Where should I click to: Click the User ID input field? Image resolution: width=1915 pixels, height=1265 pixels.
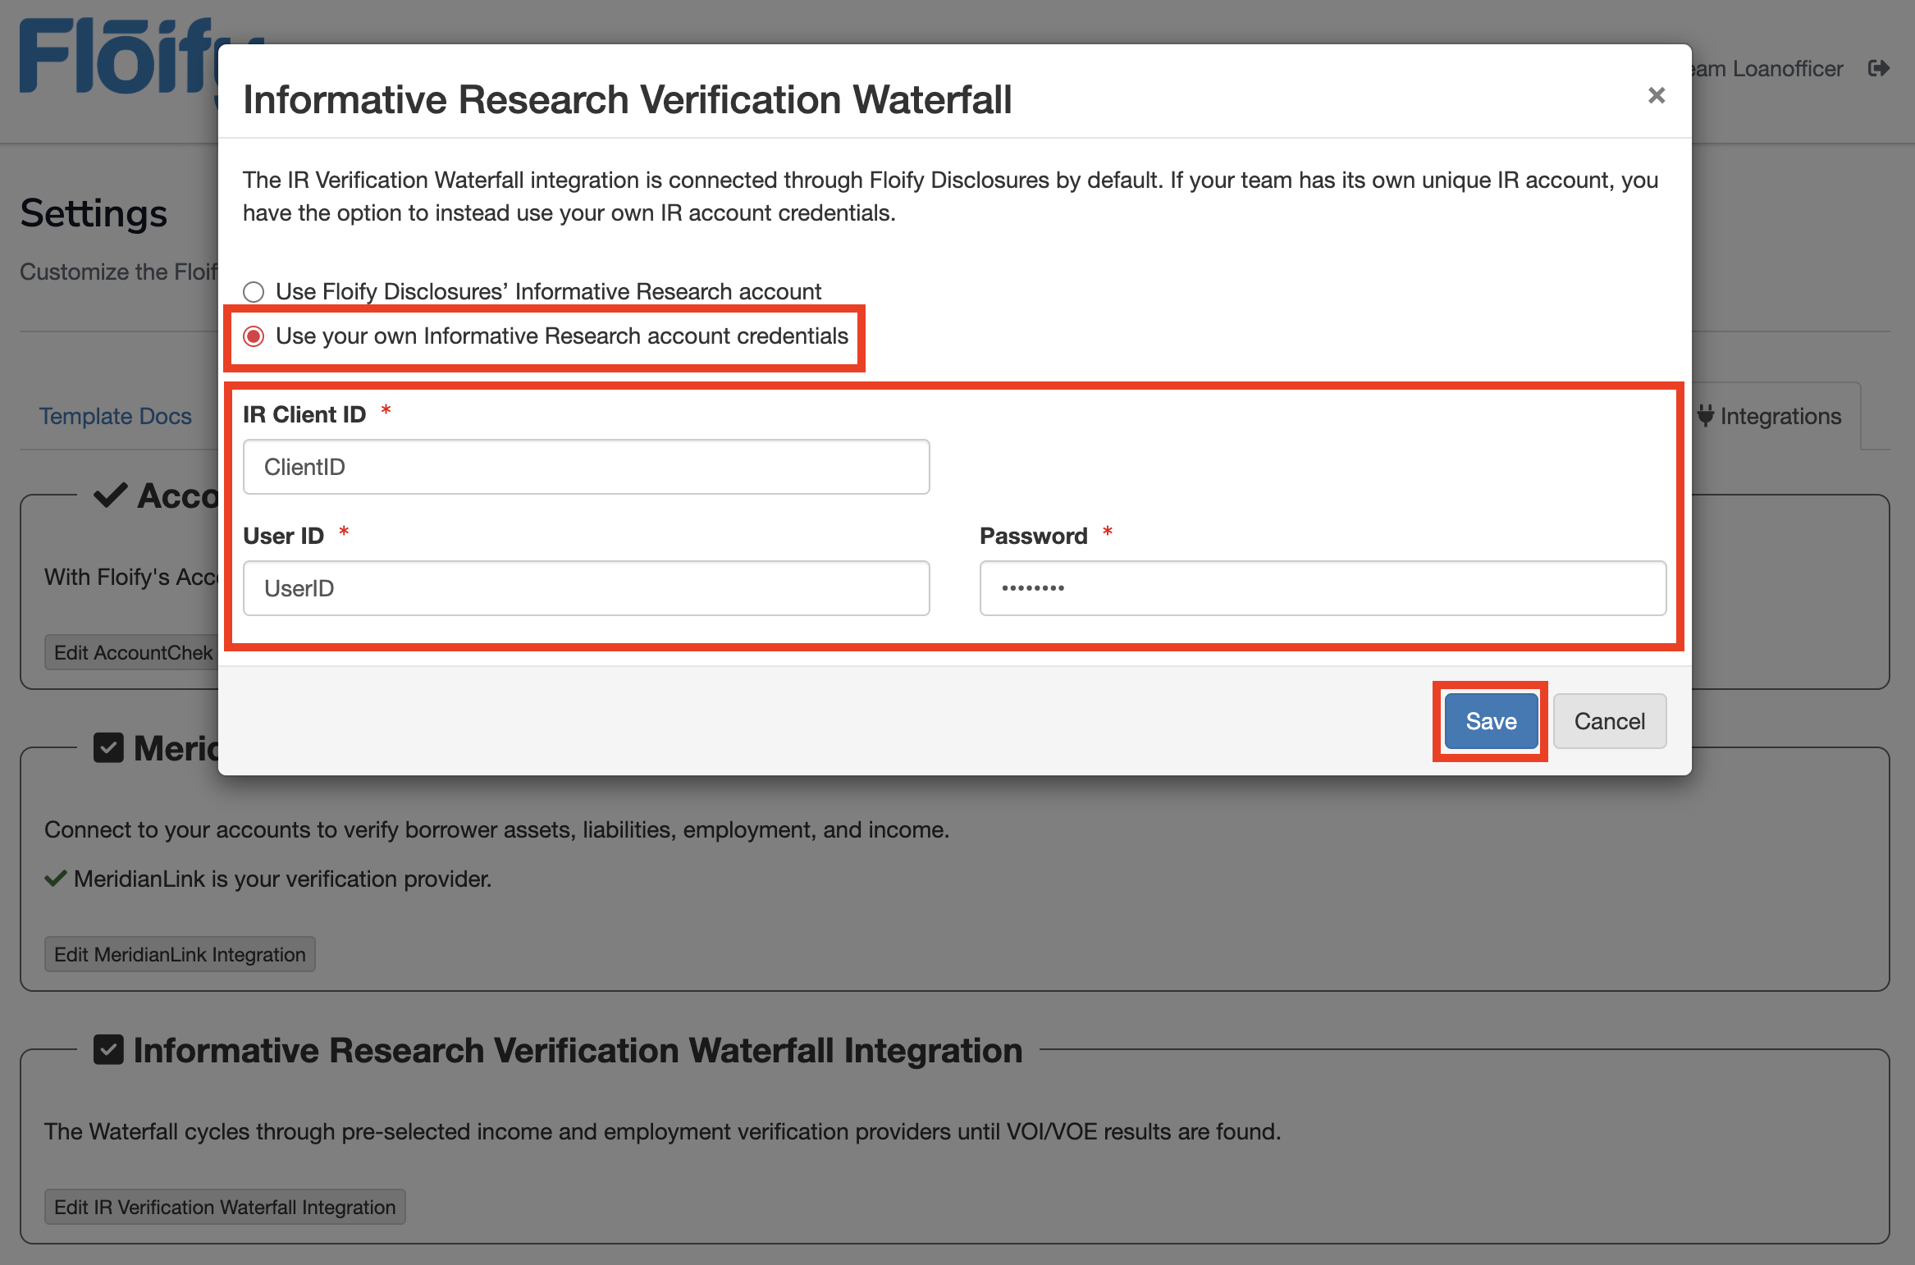click(586, 588)
